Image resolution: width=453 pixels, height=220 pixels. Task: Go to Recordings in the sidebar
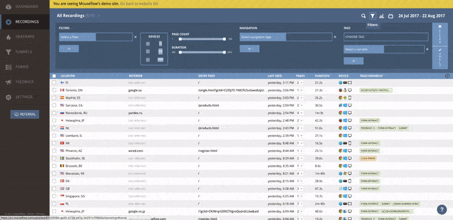point(24,22)
